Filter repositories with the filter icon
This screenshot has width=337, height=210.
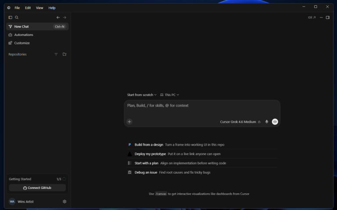pyautogui.click(x=56, y=54)
